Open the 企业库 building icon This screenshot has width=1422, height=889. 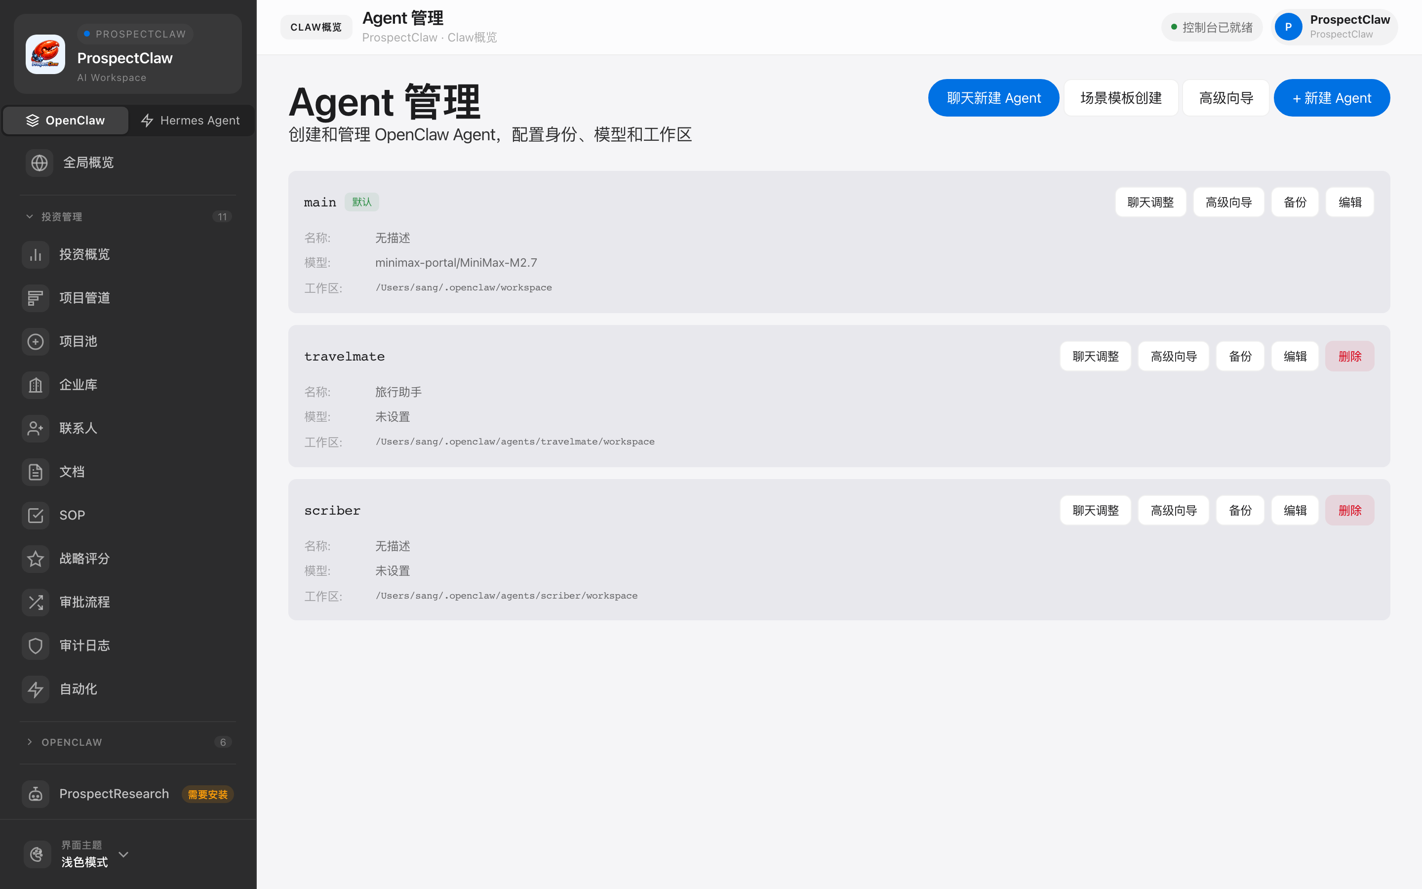click(x=35, y=385)
